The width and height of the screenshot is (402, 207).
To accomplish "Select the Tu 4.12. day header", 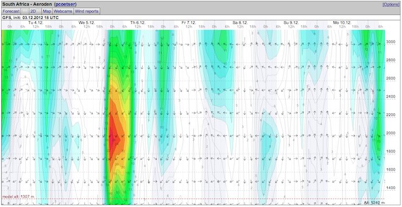I will (x=35, y=23).
